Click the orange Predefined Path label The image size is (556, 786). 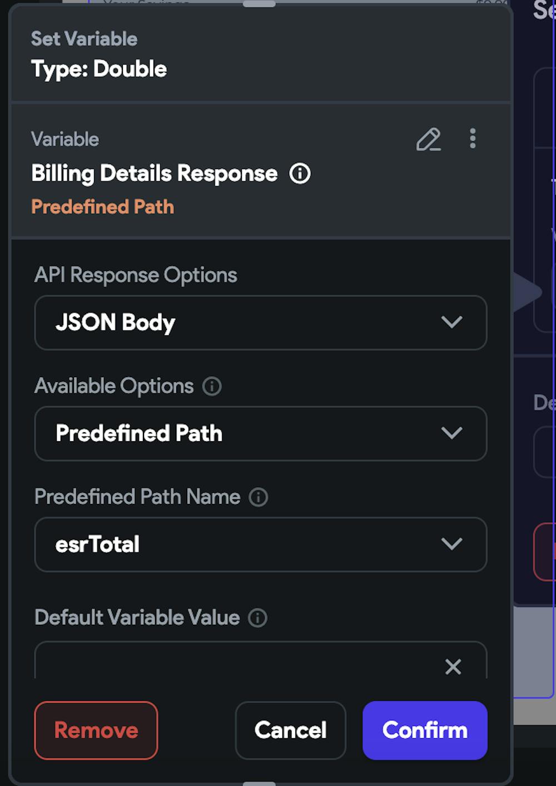pos(103,207)
